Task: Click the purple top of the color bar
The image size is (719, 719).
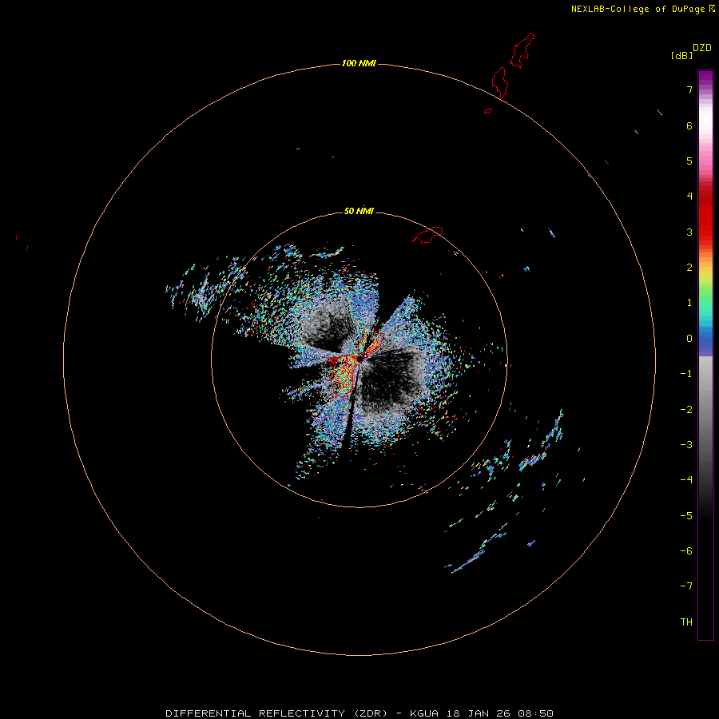Action: 705,78
